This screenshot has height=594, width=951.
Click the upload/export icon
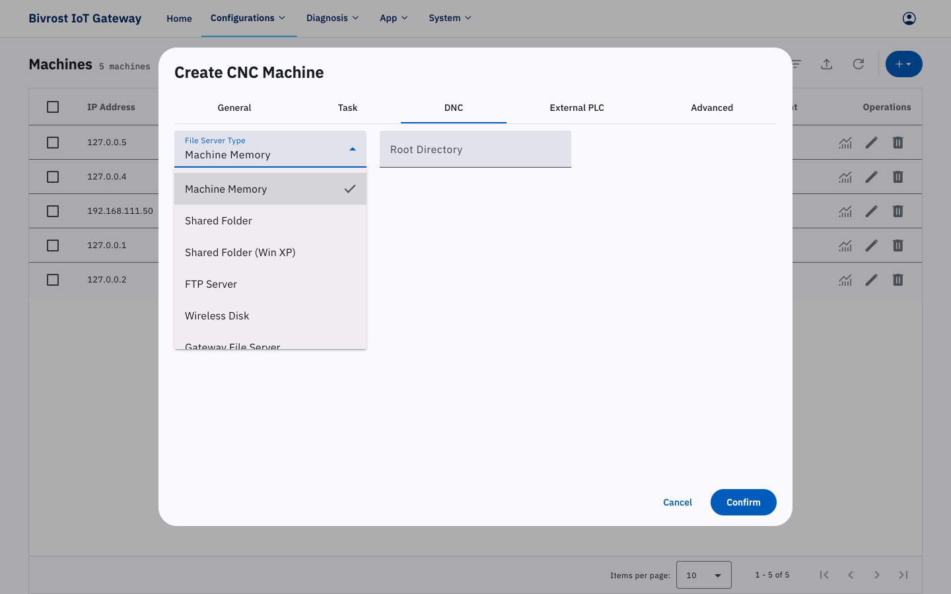[827, 64]
